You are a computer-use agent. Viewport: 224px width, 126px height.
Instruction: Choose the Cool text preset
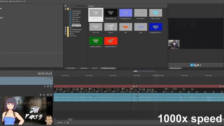coord(141,28)
